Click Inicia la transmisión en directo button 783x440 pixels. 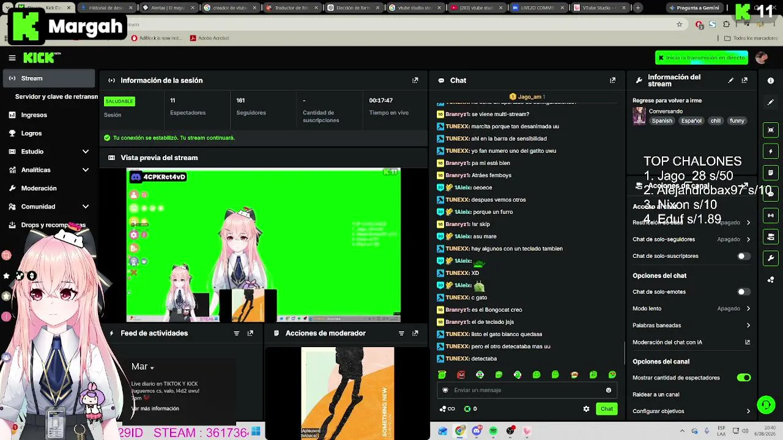point(701,57)
